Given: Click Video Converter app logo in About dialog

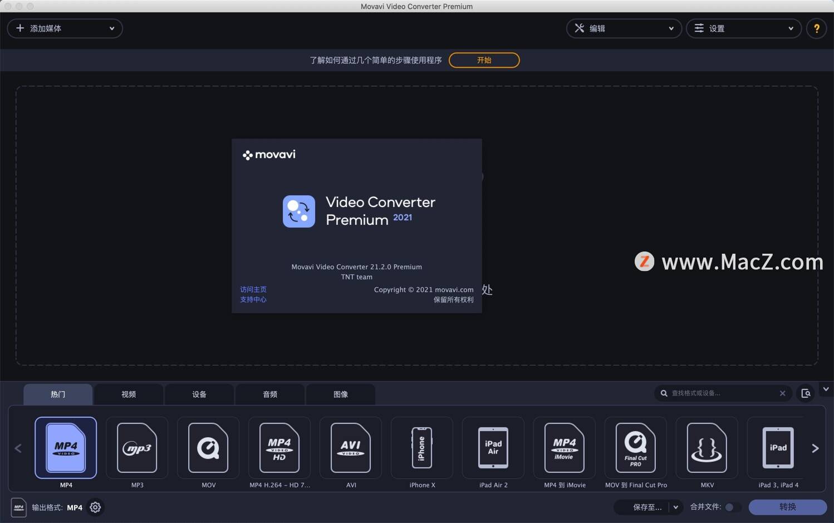Looking at the screenshot, I should pos(299,211).
